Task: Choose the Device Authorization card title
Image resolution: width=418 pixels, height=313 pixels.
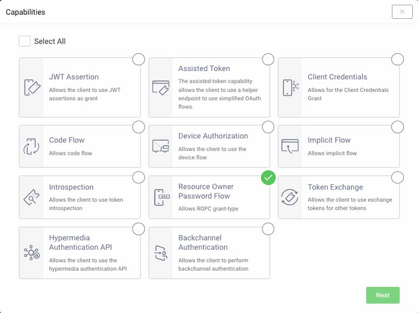Action: (213, 136)
